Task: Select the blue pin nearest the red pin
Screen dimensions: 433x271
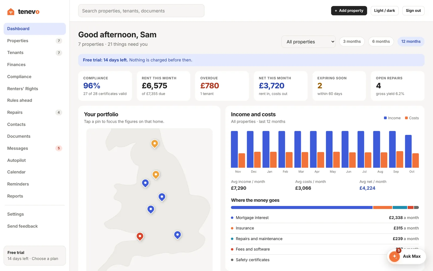Action: 151,209
